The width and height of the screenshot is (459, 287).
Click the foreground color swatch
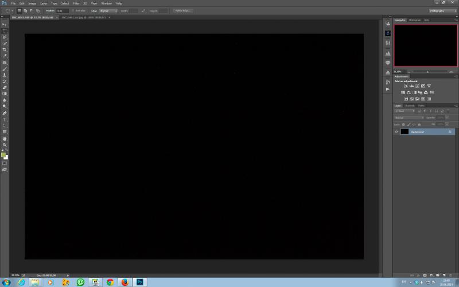[x=3, y=154]
